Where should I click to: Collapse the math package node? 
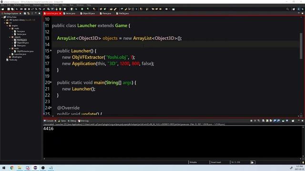click(x=10, y=28)
